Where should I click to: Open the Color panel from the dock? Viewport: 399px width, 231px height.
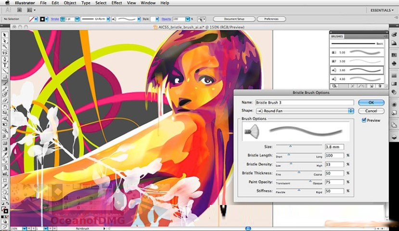[394, 35]
